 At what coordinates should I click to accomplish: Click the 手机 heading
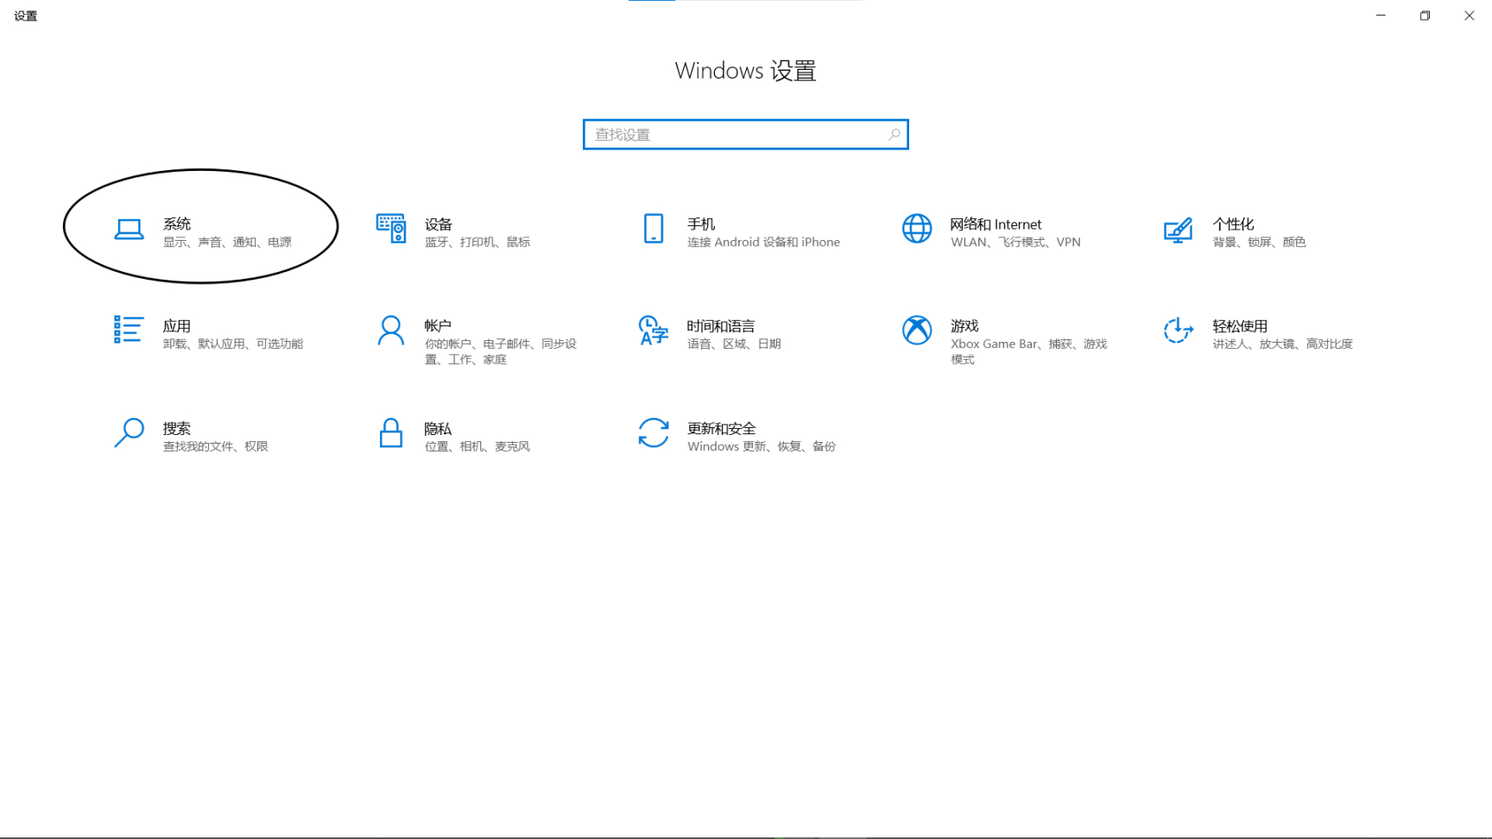701,224
